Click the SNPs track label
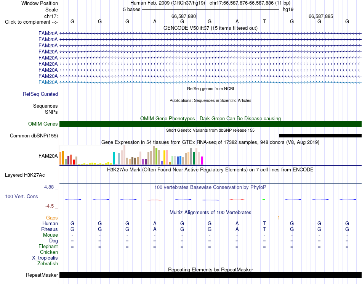Screen dimensions: 362x284 pyautogui.click(x=51, y=112)
